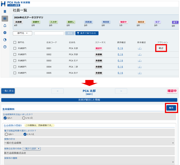Check the row for employee 0005
Screen dimensions: 180x165
pos(15,73)
